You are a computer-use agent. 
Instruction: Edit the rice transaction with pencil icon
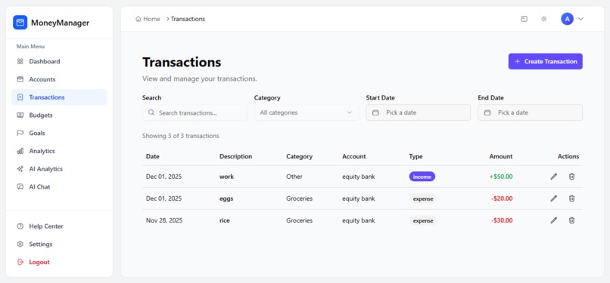tap(553, 220)
